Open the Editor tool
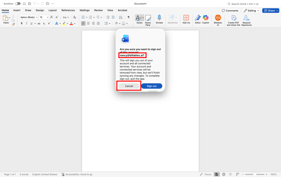Viewport: 281px width, 177px height. click(x=198, y=18)
